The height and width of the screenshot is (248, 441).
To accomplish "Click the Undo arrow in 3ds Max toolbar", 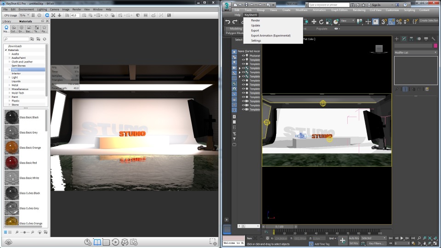I will [227, 22].
